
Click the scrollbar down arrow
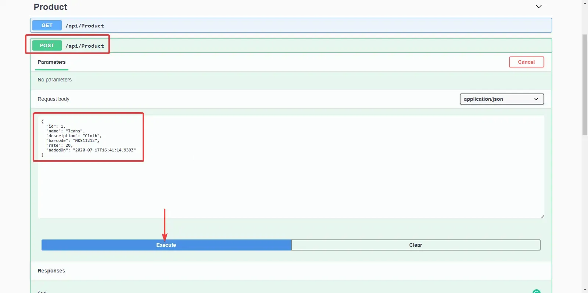585,290
